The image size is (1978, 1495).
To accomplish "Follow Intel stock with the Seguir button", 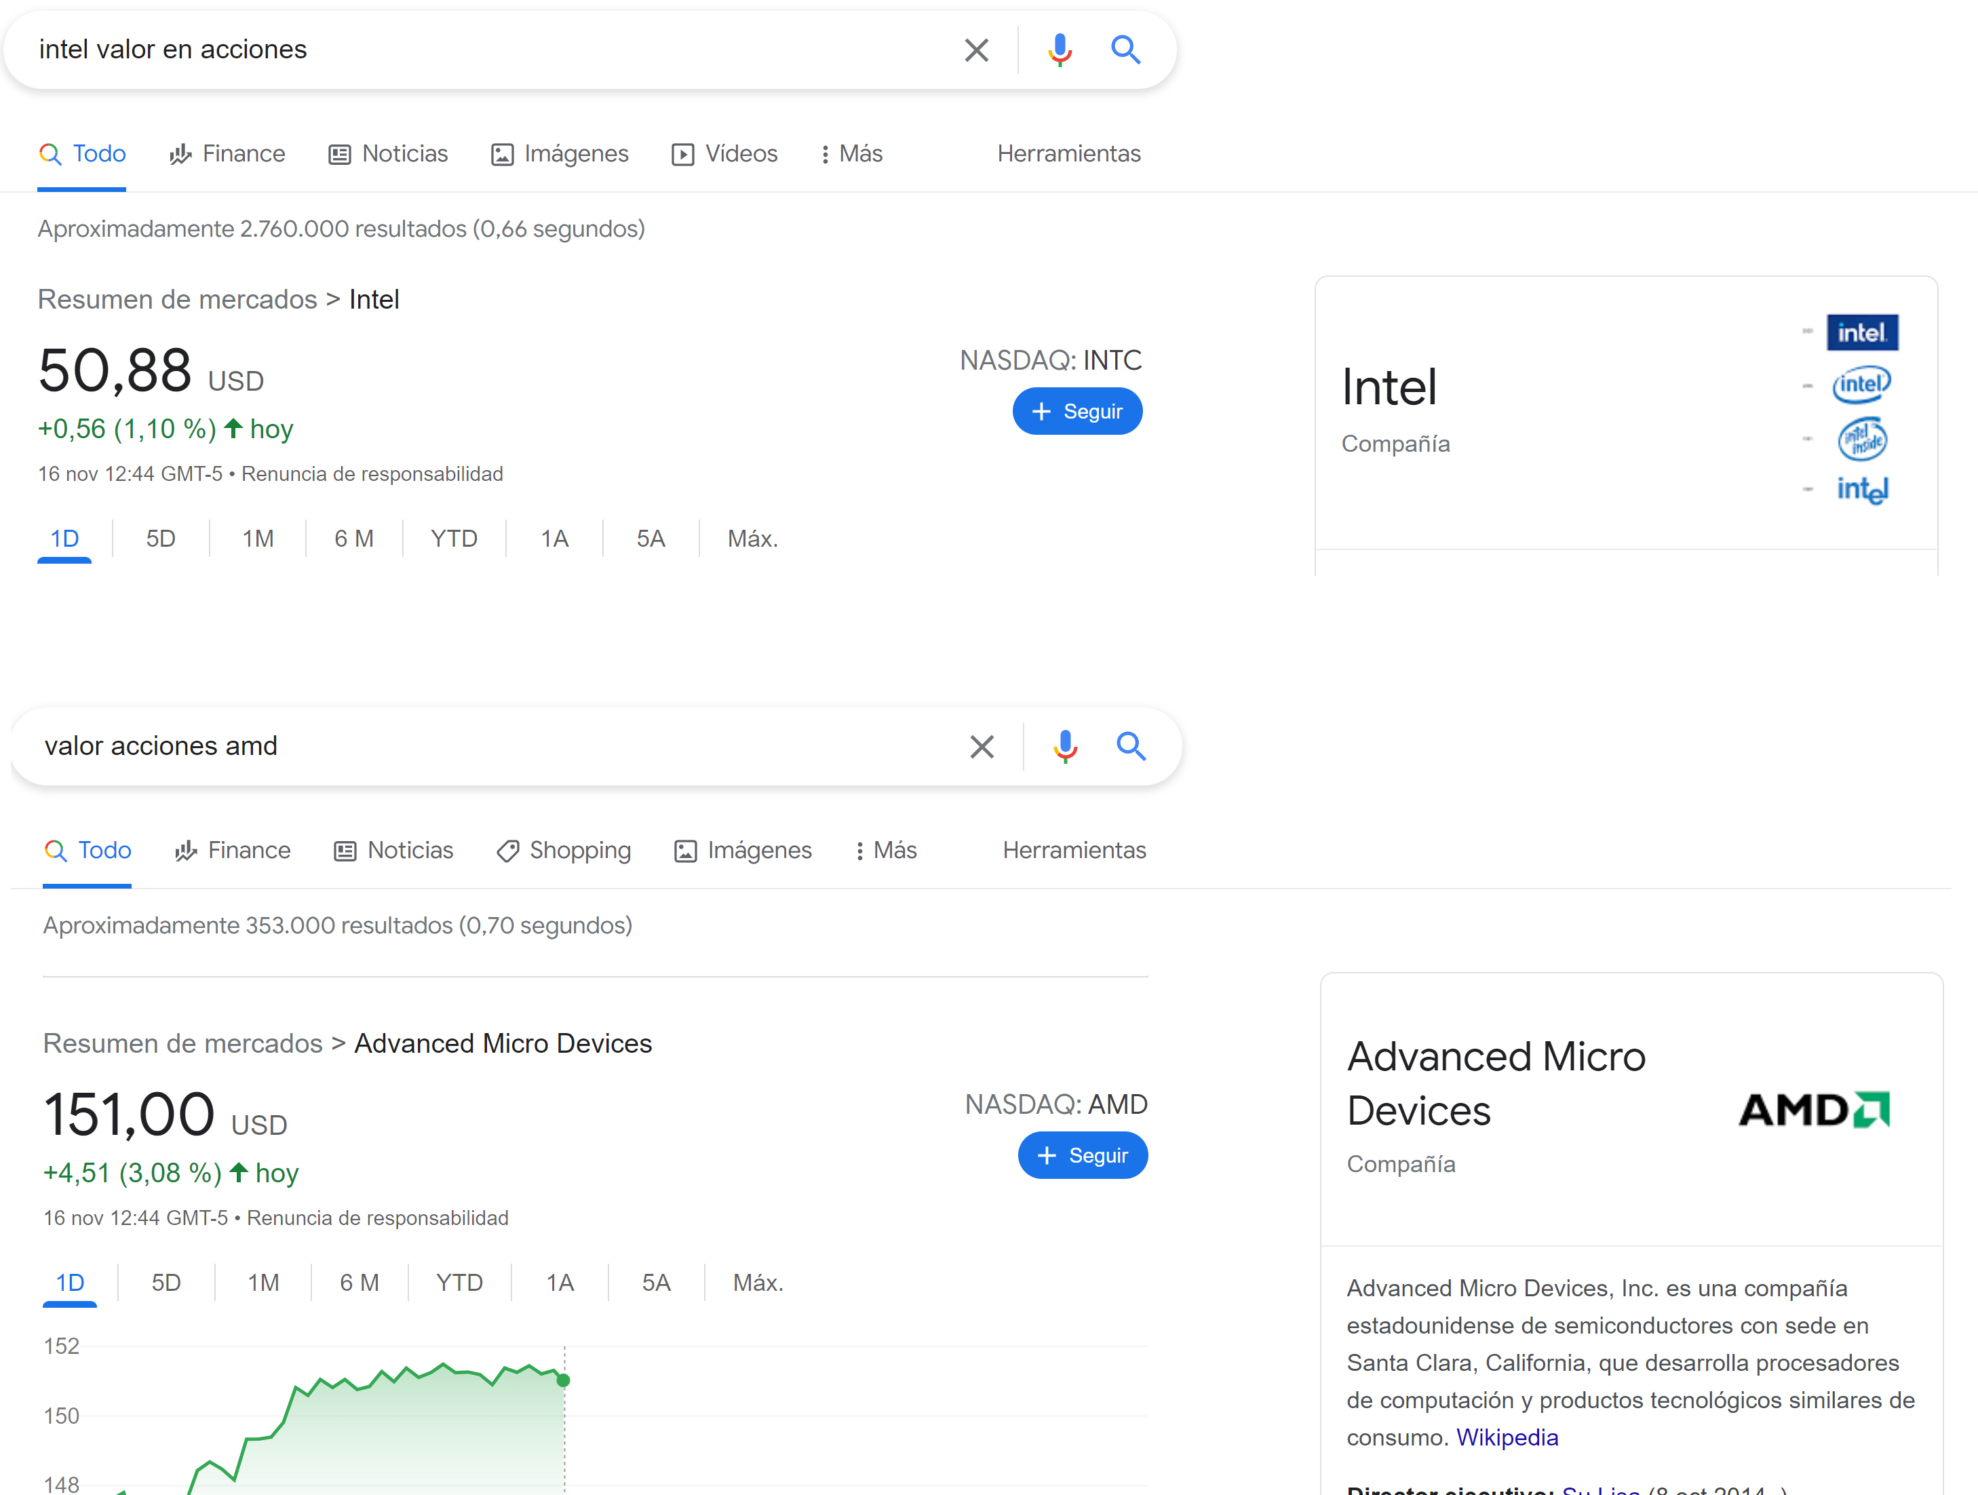I will (1077, 411).
